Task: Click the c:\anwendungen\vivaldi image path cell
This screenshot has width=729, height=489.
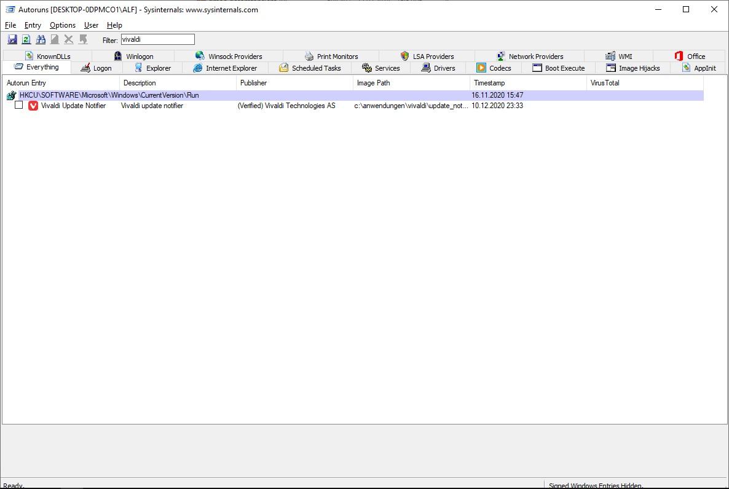Action: 411,106
